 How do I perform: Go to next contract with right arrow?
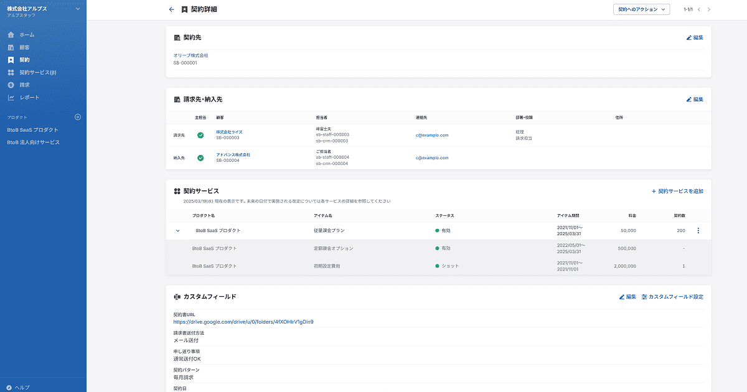708,9
